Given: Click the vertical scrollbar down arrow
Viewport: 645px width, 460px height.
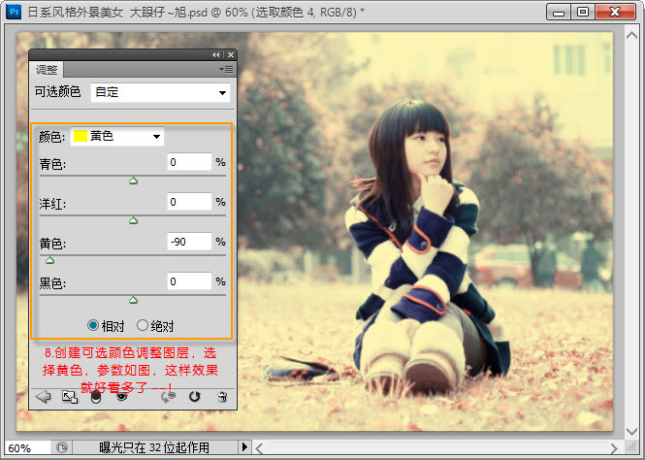Looking at the screenshot, I should tap(631, 432).
